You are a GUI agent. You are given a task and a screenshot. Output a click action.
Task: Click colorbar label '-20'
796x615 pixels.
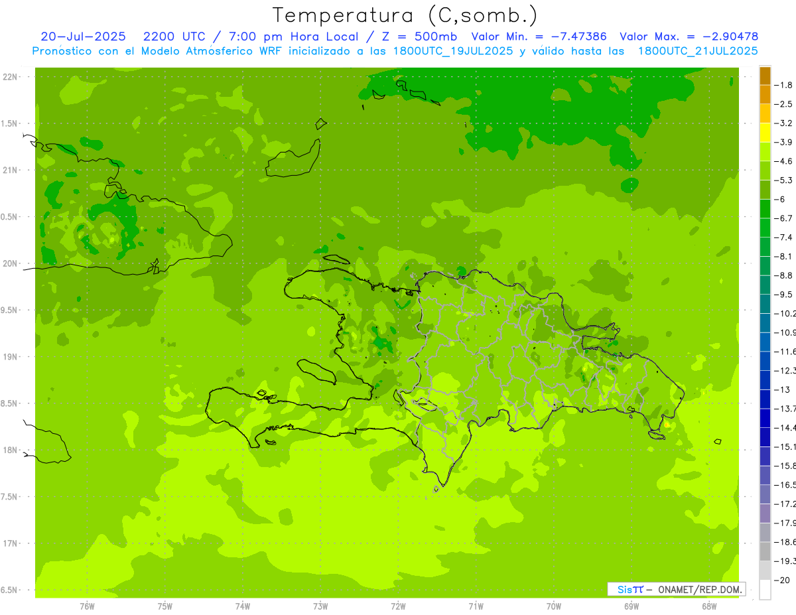pos(781,580)
